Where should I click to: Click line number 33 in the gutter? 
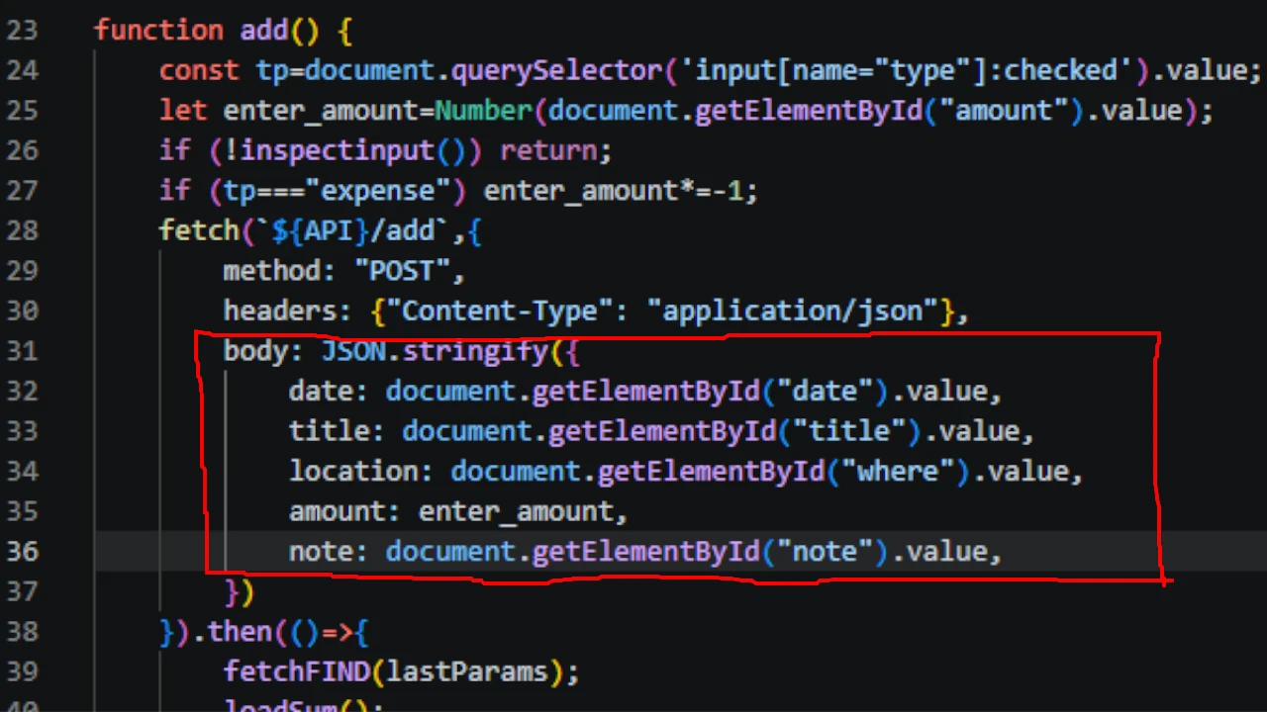click(x=21, y=431)
